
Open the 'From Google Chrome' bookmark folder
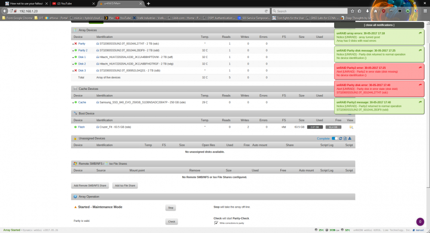tap(17, 18)
